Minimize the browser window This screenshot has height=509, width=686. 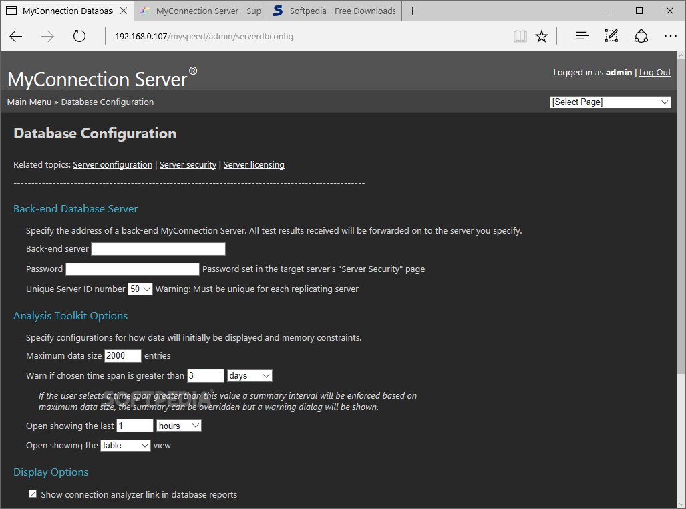click(609, 11)
